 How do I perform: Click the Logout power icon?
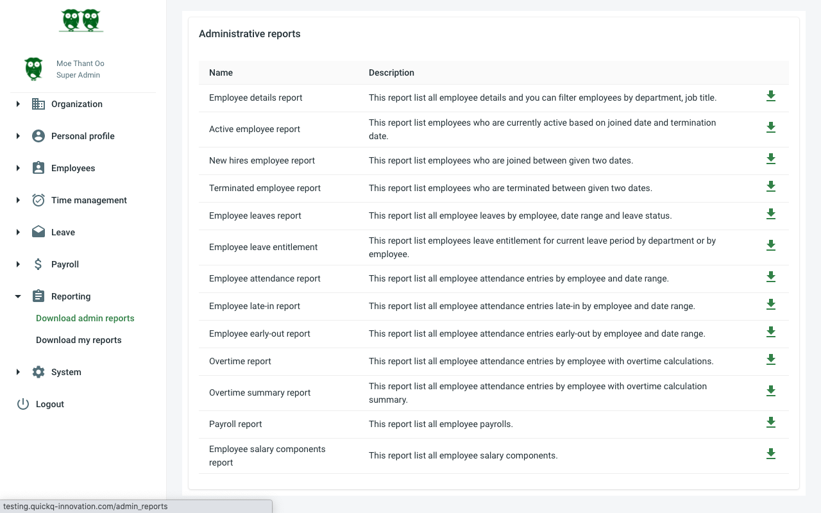click(x=23, y=404)
